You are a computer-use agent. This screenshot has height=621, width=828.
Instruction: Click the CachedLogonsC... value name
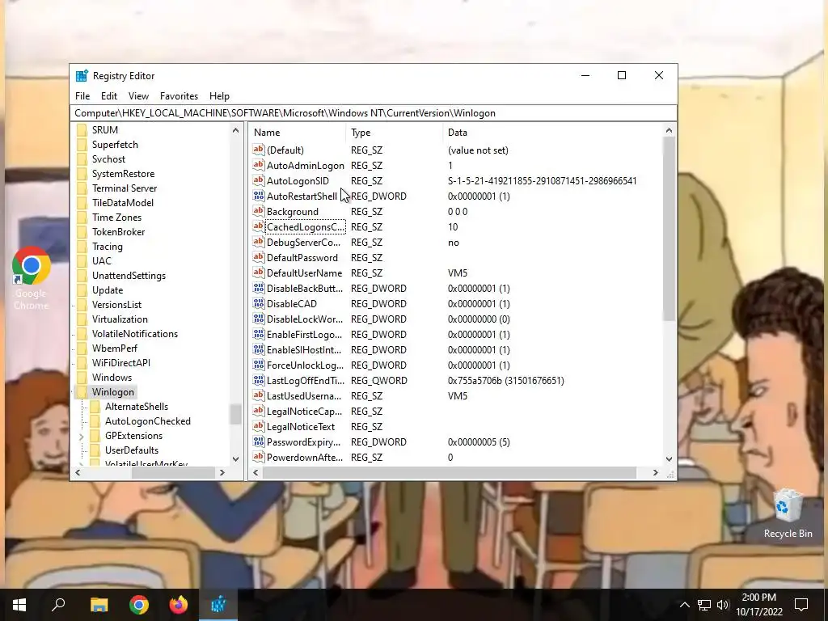(305, 227)
